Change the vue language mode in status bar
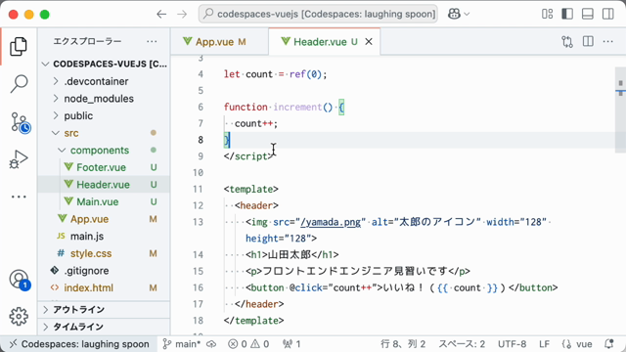The image size is (626, 352). coord(577,344)
